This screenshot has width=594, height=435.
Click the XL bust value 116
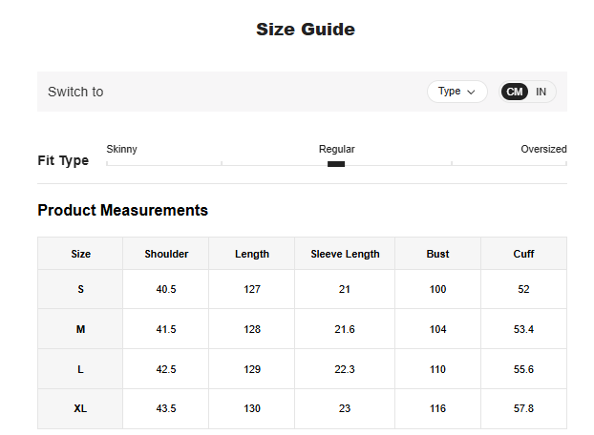(437, 408)
